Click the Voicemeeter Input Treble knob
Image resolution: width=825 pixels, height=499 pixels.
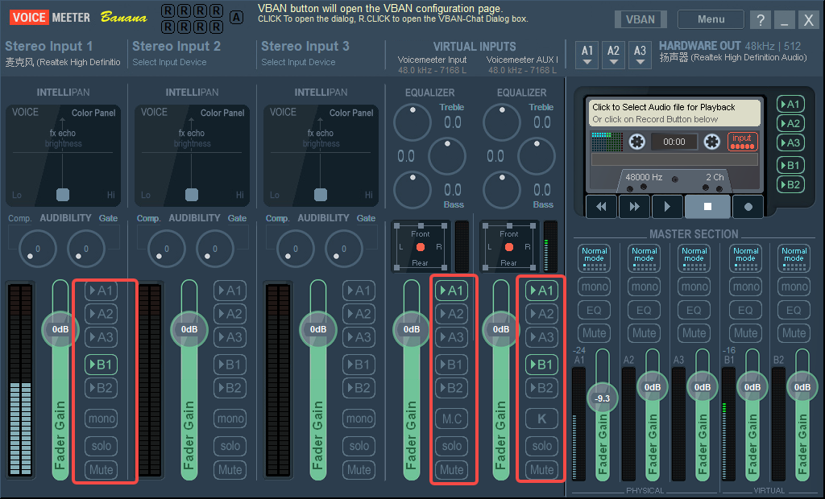(412, 122)
